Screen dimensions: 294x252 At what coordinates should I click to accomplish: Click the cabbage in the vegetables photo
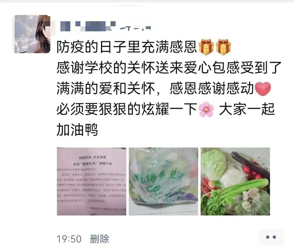[x=213, y=164]
